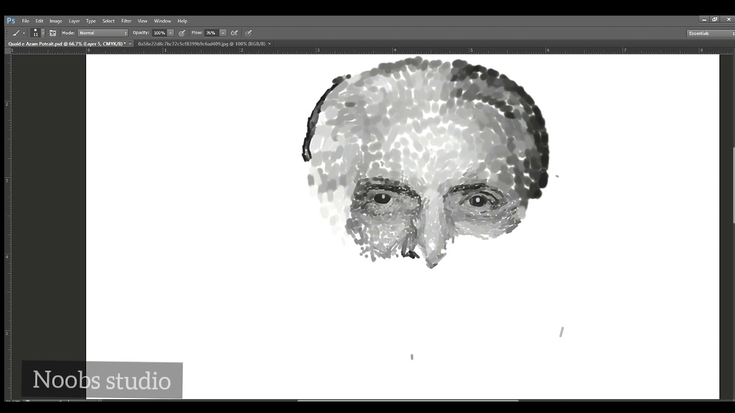Open the brush preset picker dropdown arrow
The height and width of the screenshot is (413, 735).
[x=43, y=33]
